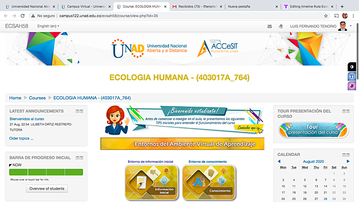This screenshot has height=202, width=359.
Task: Toggle the contrast accessibility button
Action: tap(352, 67)
